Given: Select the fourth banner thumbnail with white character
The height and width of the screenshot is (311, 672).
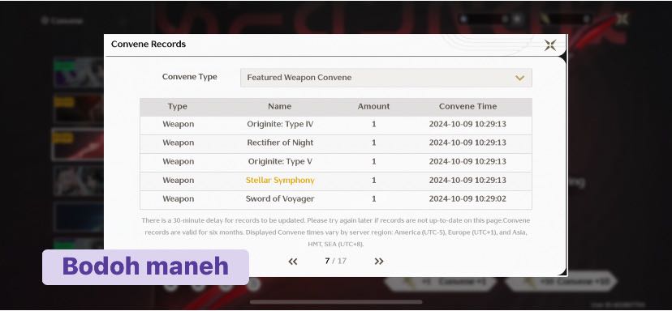Looking at the screenshot, I should [79, 181].
